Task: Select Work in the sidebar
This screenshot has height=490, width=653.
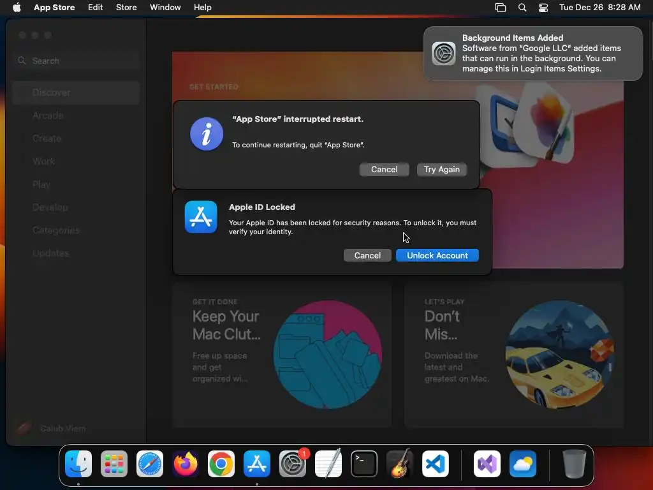Action: (x=77, y=161)
